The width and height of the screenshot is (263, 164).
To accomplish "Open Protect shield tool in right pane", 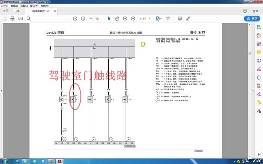I will pyautogui.click(x=258, y=77).
